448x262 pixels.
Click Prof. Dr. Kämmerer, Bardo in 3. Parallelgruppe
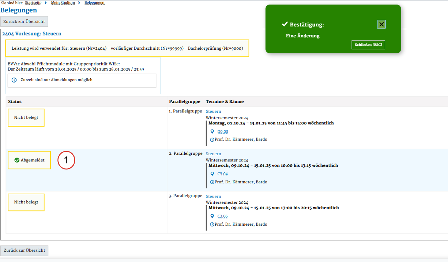pyautogui.click(x=241, y=225)
